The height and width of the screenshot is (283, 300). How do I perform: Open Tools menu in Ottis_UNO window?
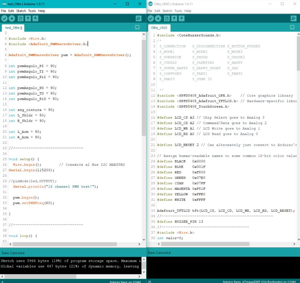click(178, 11)
